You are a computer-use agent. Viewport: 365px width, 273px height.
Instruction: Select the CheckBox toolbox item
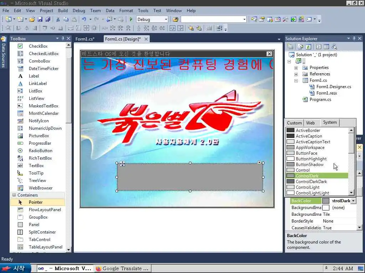[x=37, y=46]
